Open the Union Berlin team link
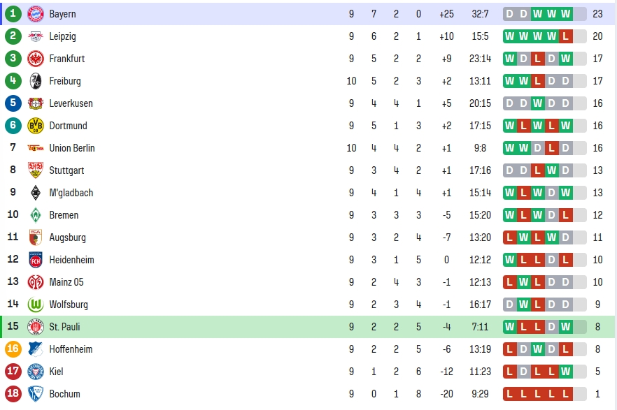 [x=72, y=148]
